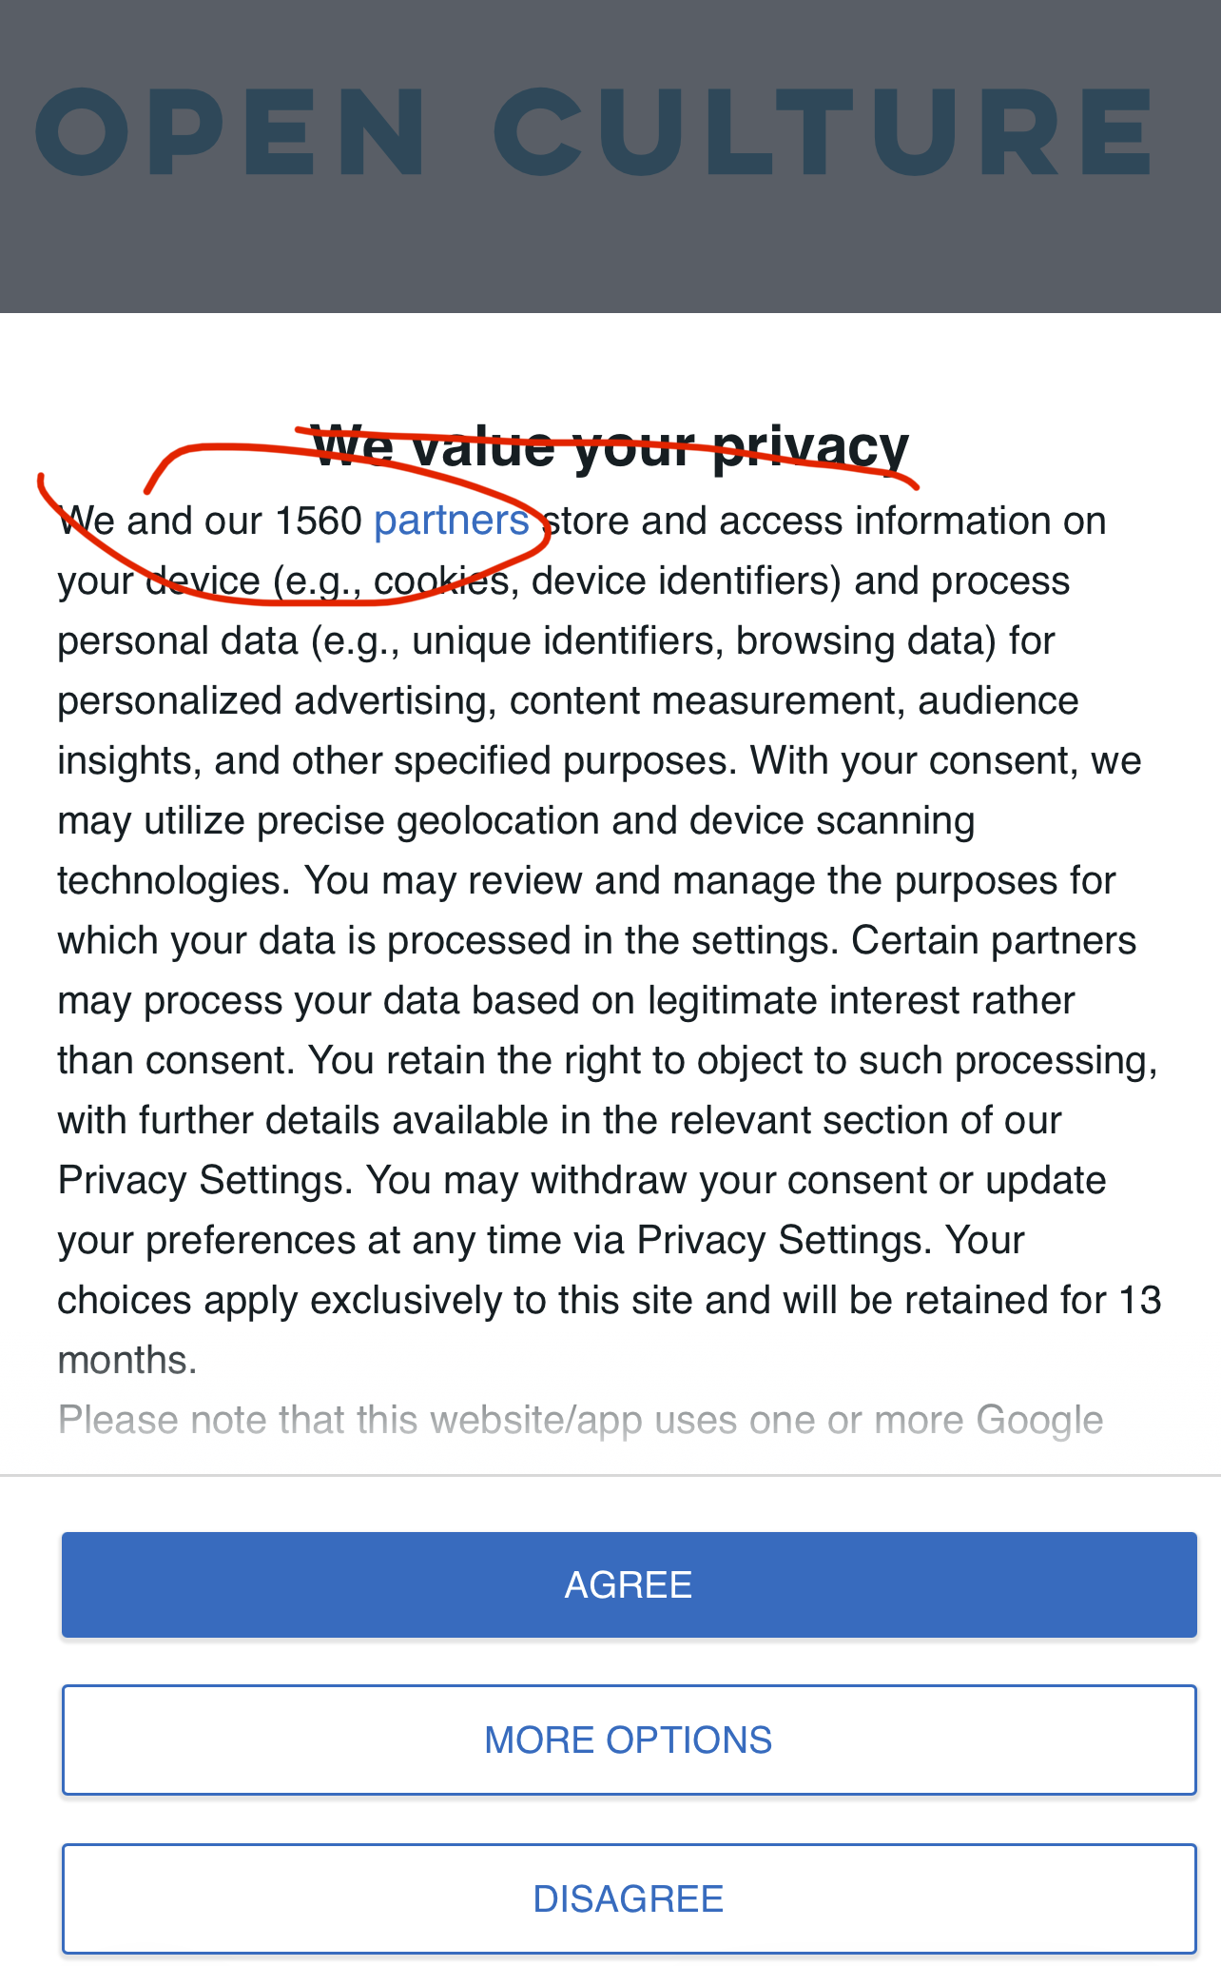Follow the blue partners link

[x=451, y=521]
